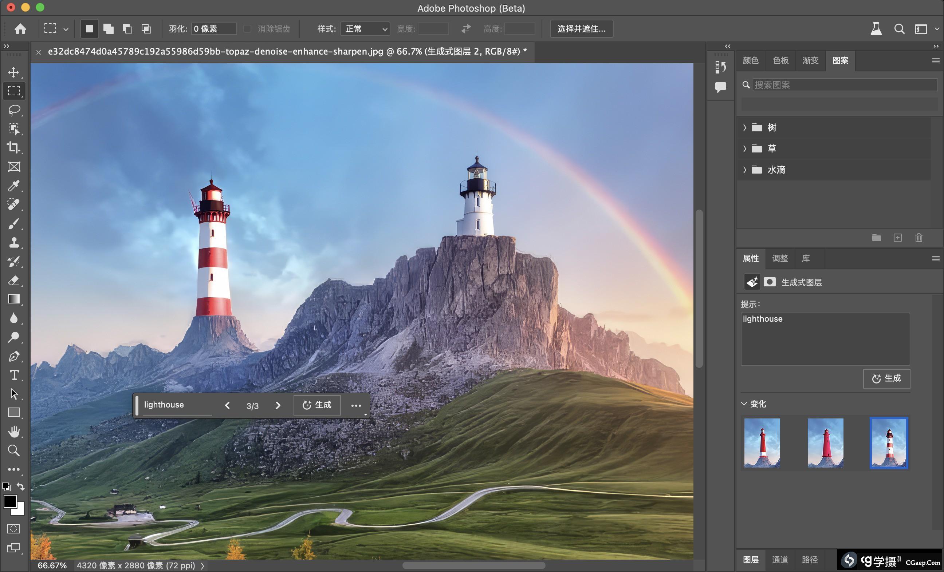The width and height of the screenshot is (944, 572).
Task: Switch to the 色板 swatches tab
Action: point(780,60)
